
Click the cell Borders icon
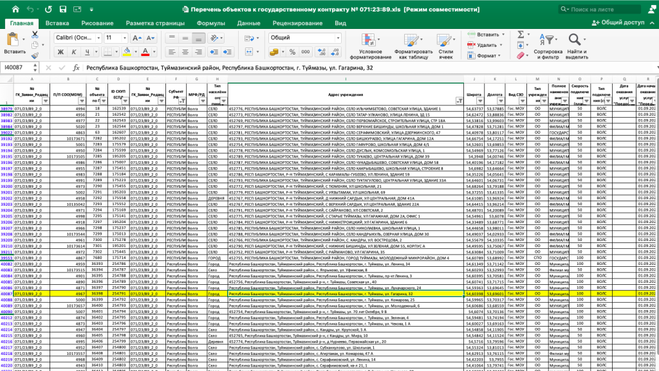click(x=107, y=52)
